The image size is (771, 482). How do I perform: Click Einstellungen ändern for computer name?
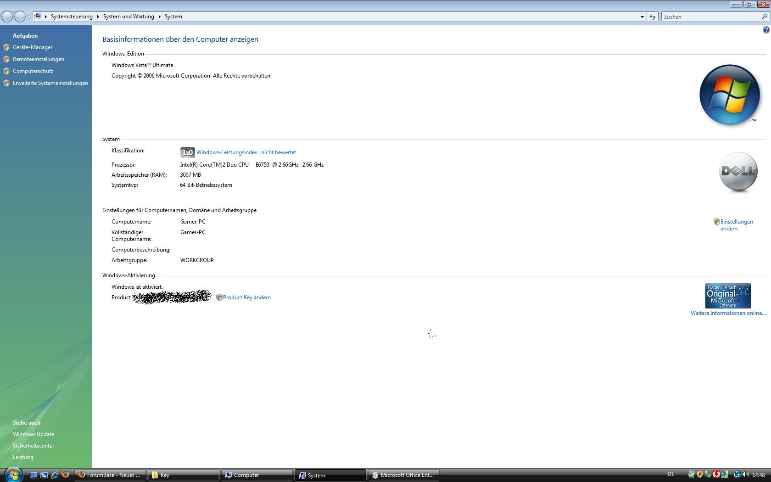pyautogui.click(x=736, y=225)
